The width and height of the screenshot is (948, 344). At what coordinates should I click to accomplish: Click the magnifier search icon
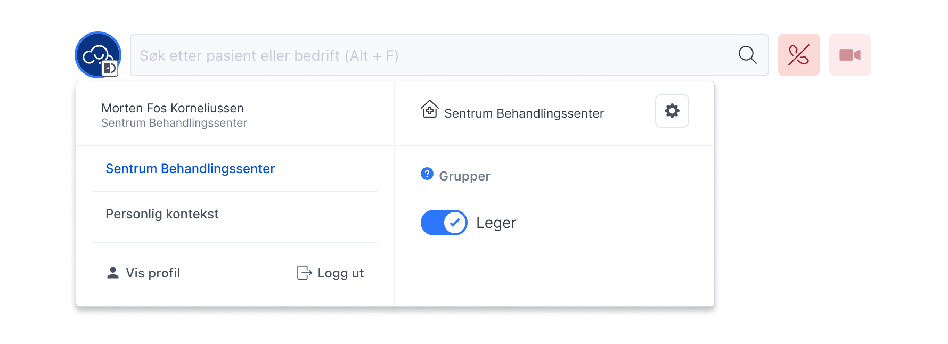[747, 55]
